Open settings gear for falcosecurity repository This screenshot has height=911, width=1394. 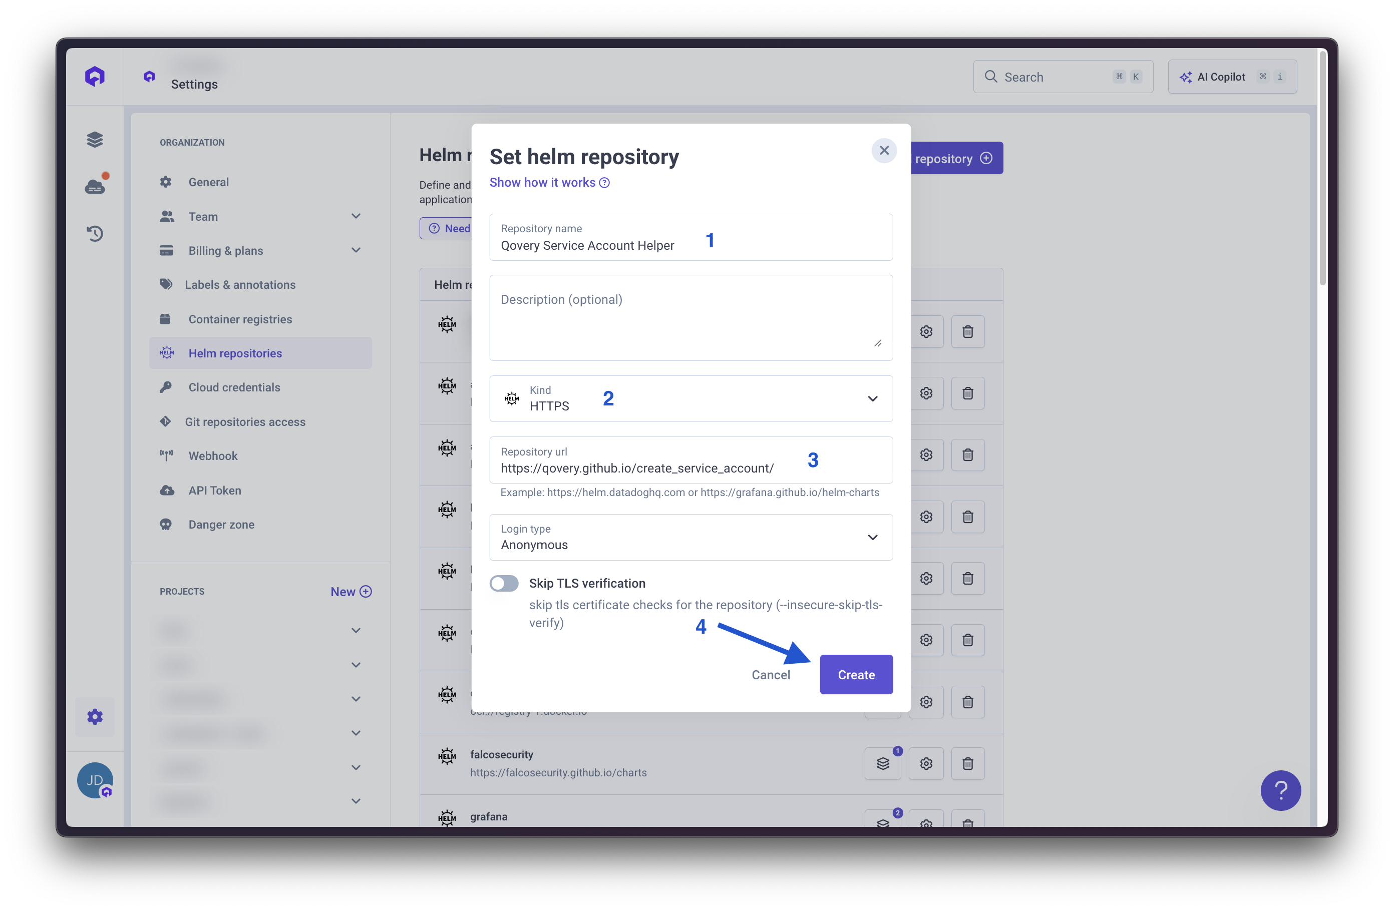[x=926, y=763]
